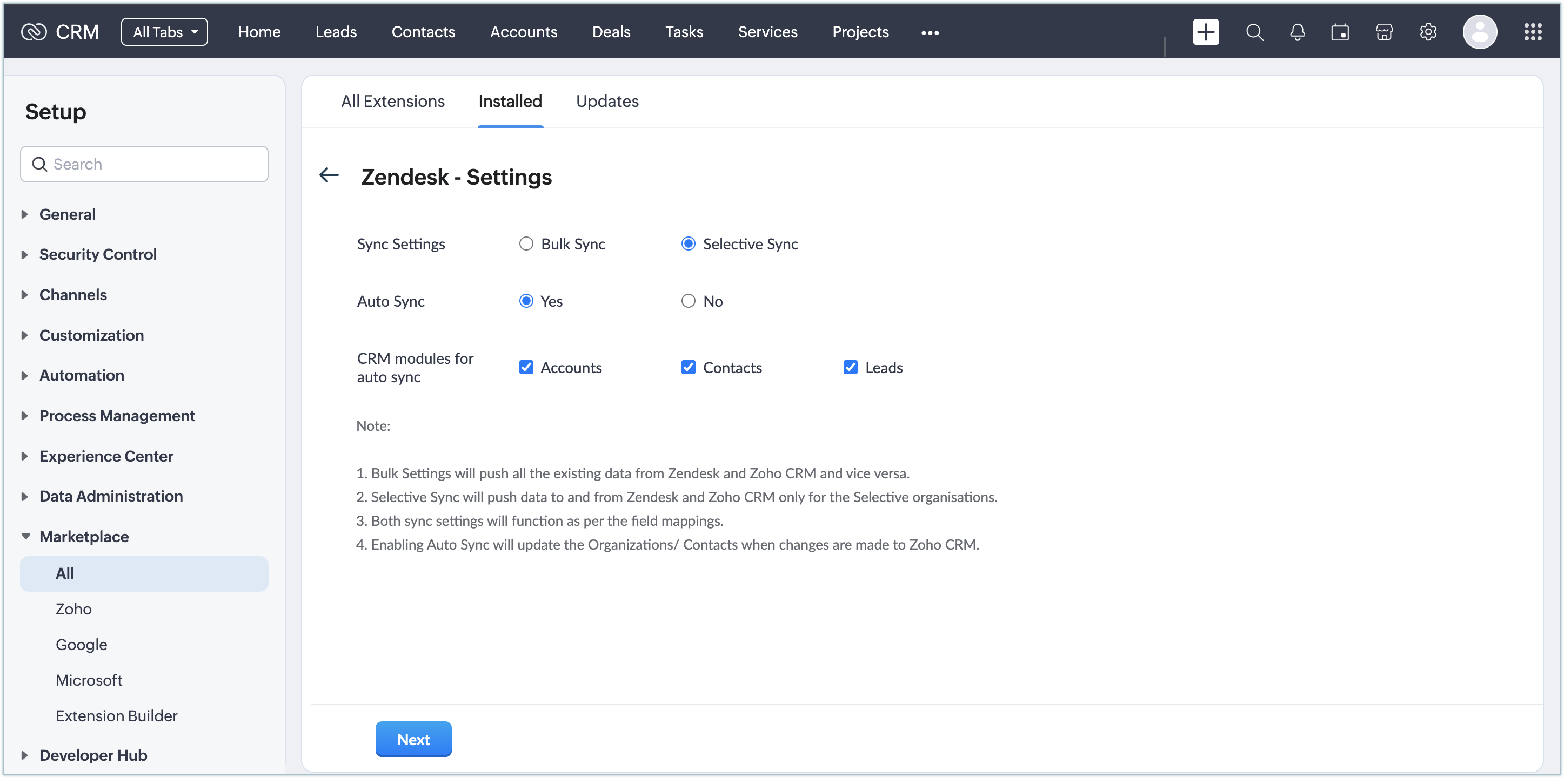1564x778 pixels.
Task: Click the back arrow beside Zendesk - Settings
Action: click(x=329, y=175)
